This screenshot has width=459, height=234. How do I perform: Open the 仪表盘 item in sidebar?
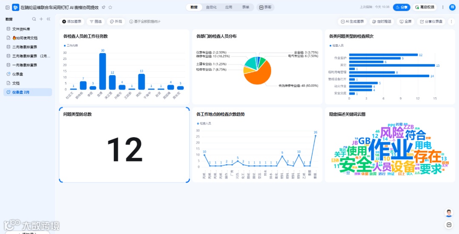(28, 74)
